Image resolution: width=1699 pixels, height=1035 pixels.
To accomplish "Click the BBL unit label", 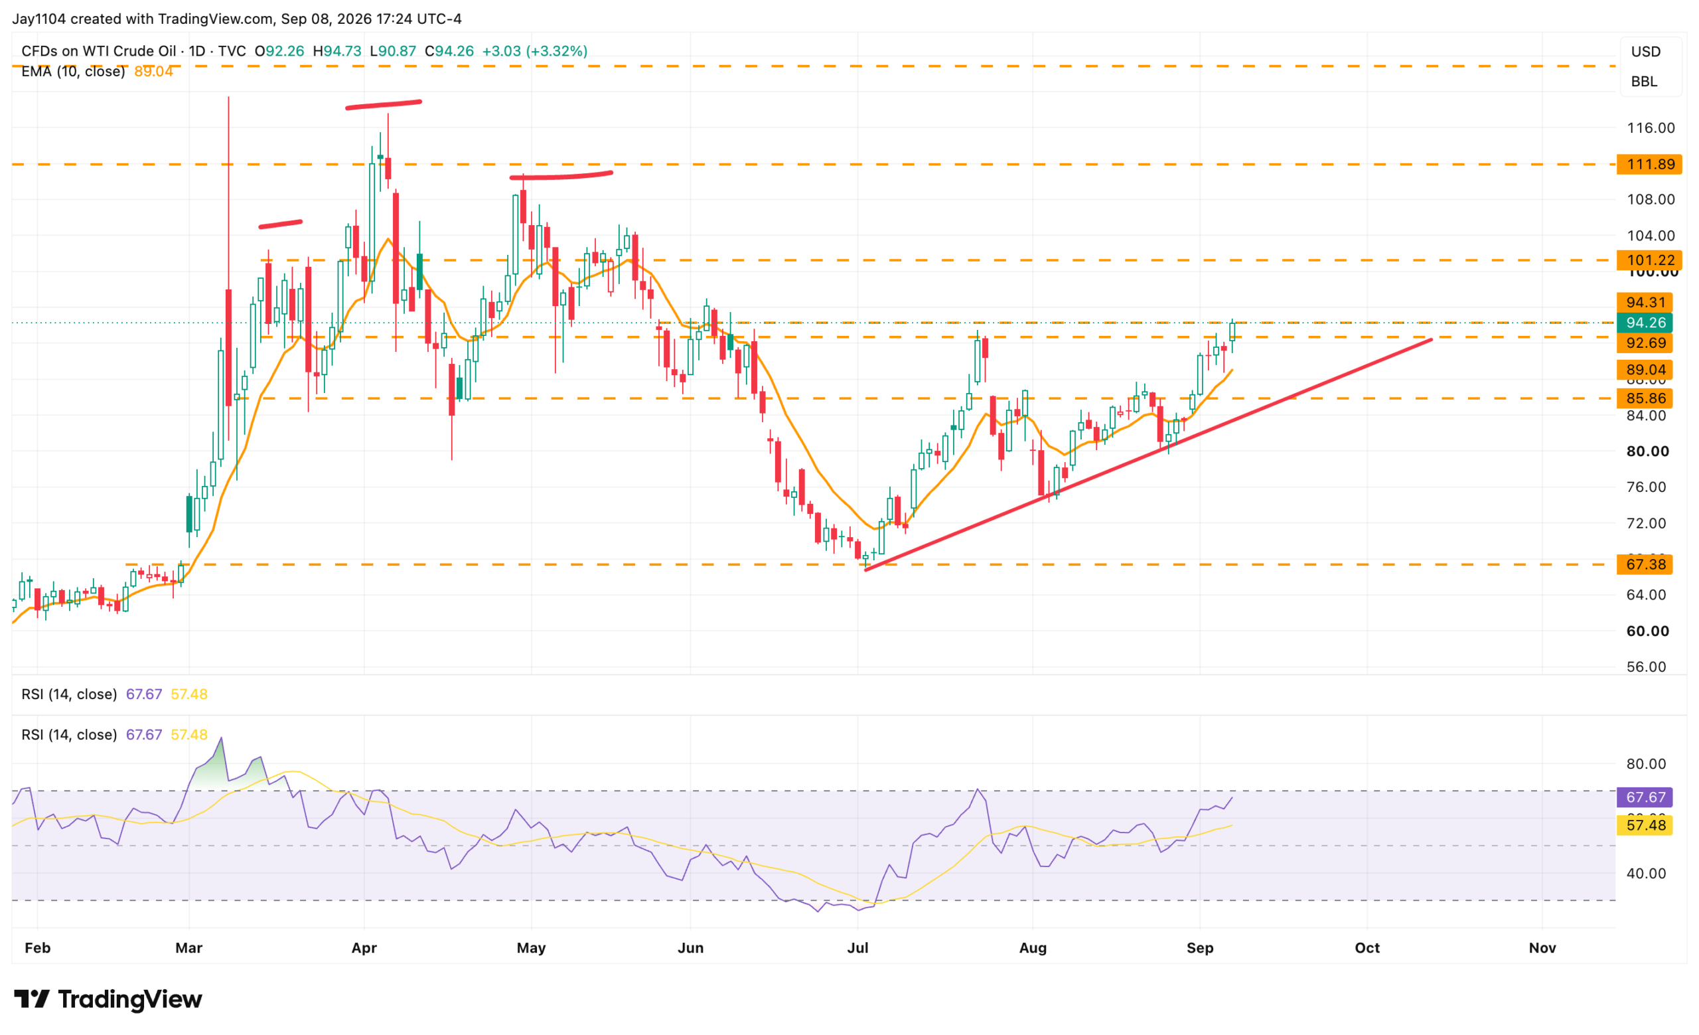I will 1645,82.
